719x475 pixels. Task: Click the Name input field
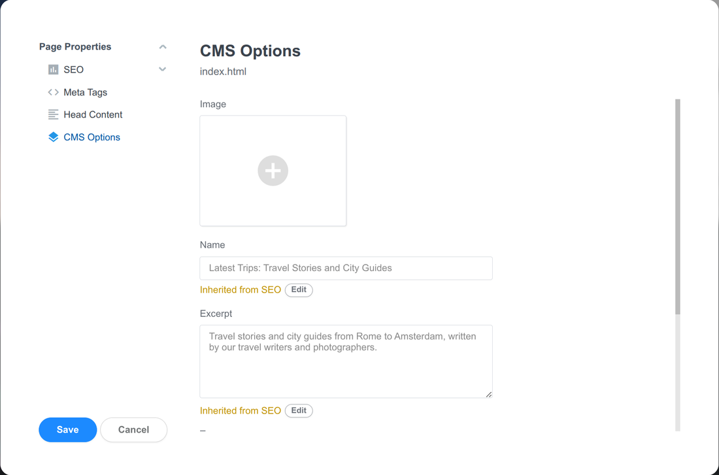[346, 269]
